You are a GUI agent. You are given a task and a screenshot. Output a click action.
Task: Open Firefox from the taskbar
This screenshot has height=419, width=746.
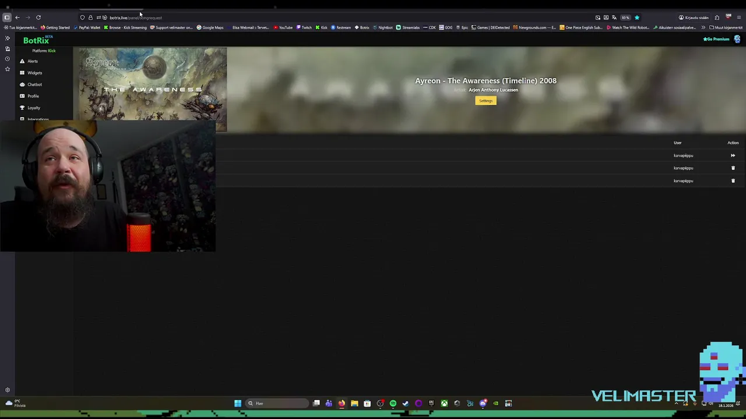(x=342, y=403)
